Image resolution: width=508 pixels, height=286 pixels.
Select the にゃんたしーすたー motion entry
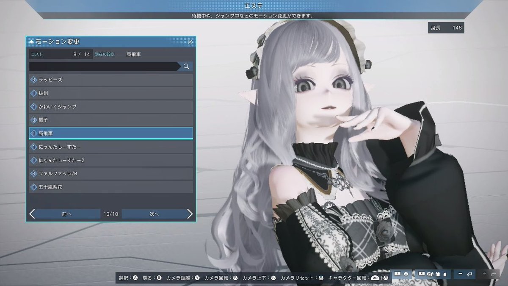(x=111, y=147)
